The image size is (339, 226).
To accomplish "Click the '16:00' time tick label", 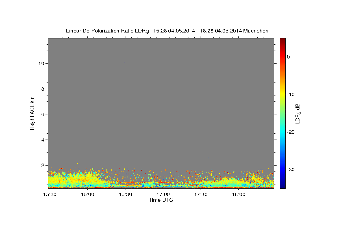I will pyautogui.click(x=88, y=195).
